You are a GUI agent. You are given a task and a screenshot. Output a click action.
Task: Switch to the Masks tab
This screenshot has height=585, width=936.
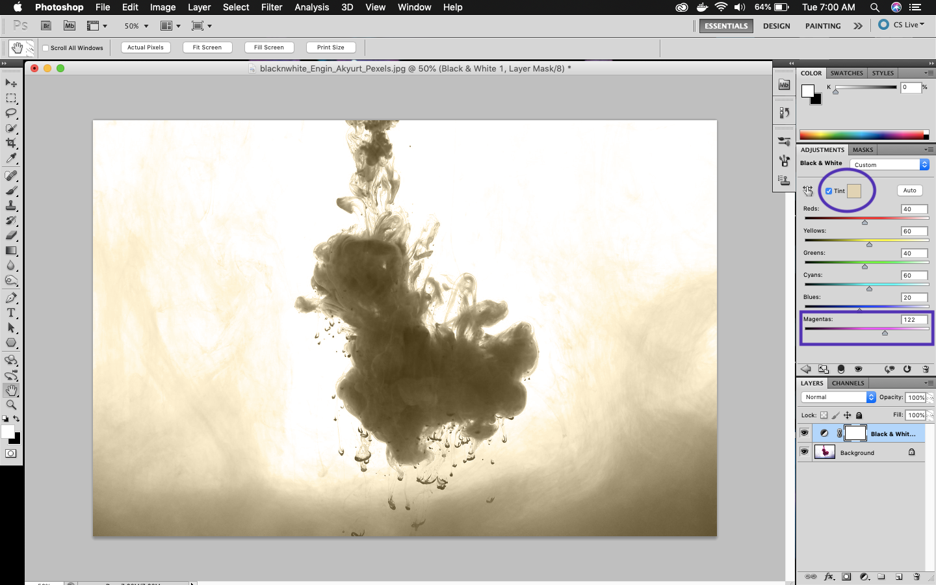pyautogui.click(x=863, y=150)
